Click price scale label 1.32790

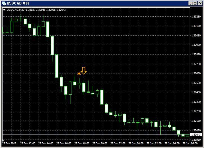196,64
